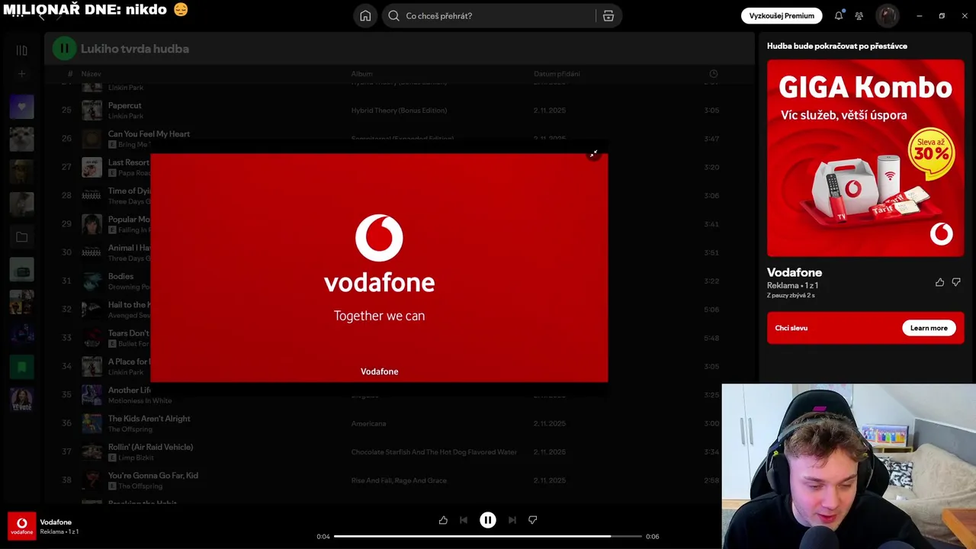
Task: Seek in the playback progress bar
Action: 488,536
